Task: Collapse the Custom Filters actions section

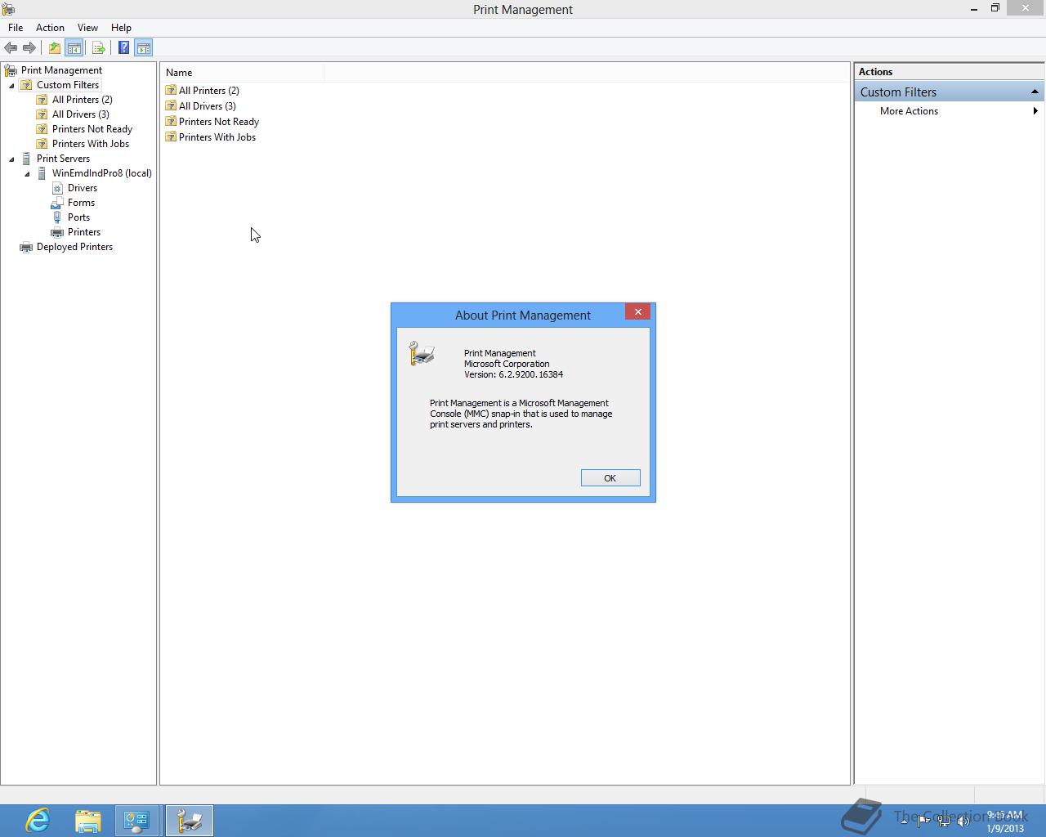Action: (1035, 92)
